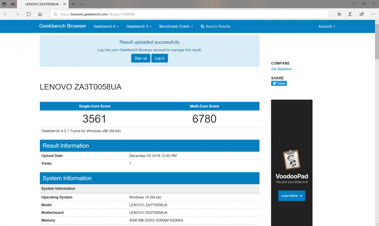The width and height of the screenshot is (379, 226).
Task: Click the Tweet share button
Action: [x=279, y=84]
